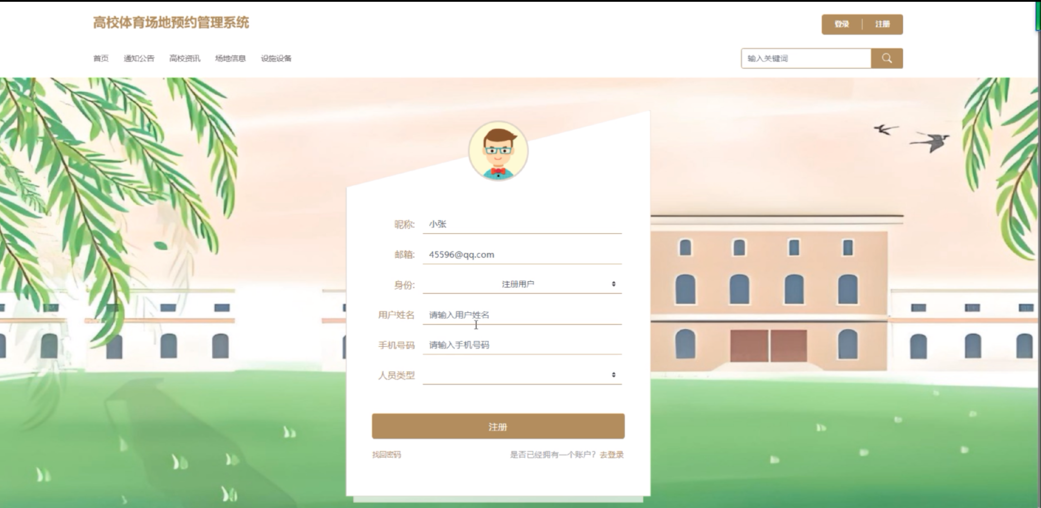The height and width of the screenshot is (508, 1041).
Task: Click the 邮箱 field containing 45596@qq.com
Action: tap(522, 255)
